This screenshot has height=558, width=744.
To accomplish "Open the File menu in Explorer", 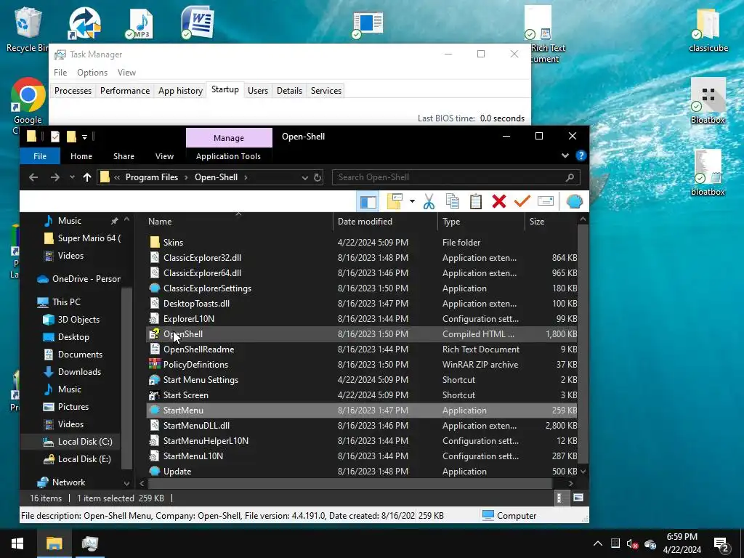I will pyautogui.click(x=40, y=156).
